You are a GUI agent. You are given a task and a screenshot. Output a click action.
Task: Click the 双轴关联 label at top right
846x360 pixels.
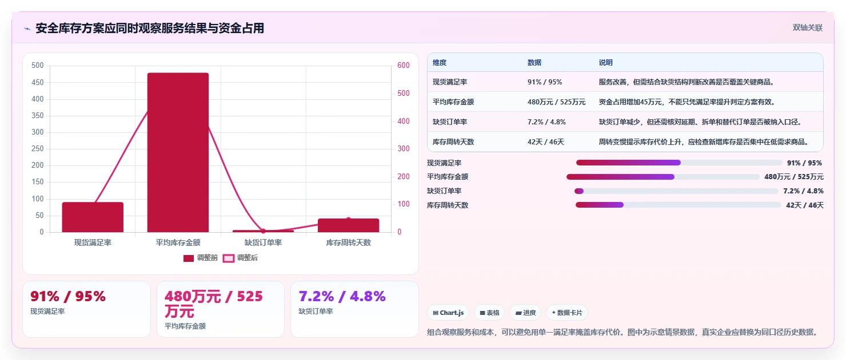pyautogui.click(x=807, y=27)
